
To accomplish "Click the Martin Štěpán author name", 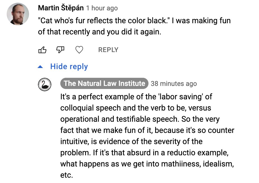I will [x=61, y=8].
